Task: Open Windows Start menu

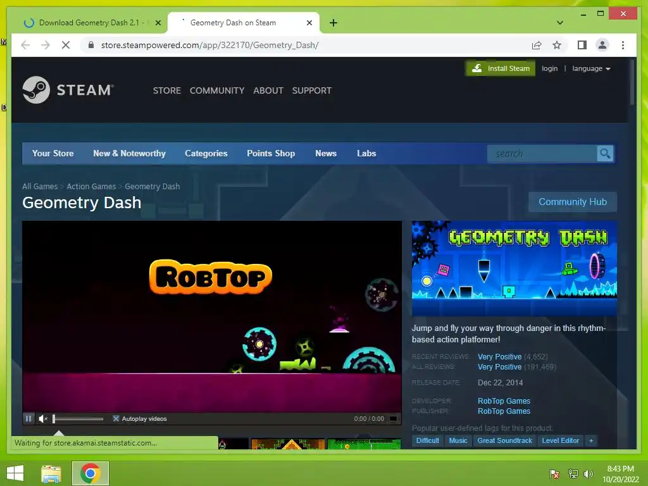Action: click(x=15, y=473)
